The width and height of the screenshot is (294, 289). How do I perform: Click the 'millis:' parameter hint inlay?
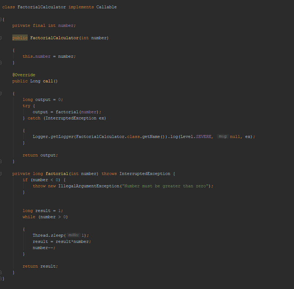click(x=73, y=235)
